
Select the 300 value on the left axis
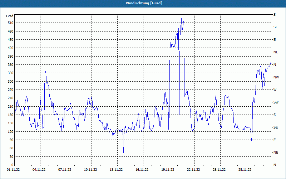[x=11, y=82]
